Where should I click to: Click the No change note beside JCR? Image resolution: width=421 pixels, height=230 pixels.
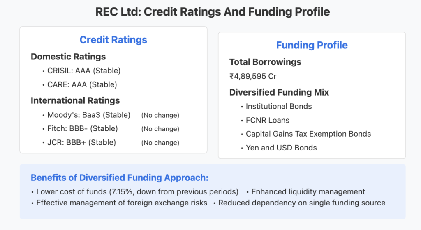160,143
